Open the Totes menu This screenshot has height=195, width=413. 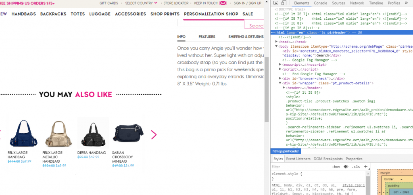click(x=78, y=14)
